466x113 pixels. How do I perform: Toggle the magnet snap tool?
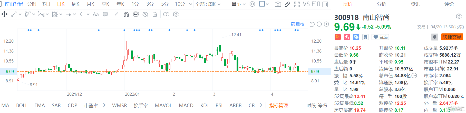point(126,14)
